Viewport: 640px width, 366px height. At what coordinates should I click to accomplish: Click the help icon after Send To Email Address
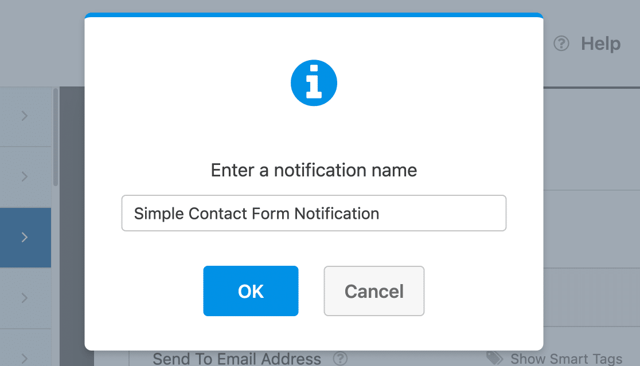click(x=341, y=359)
